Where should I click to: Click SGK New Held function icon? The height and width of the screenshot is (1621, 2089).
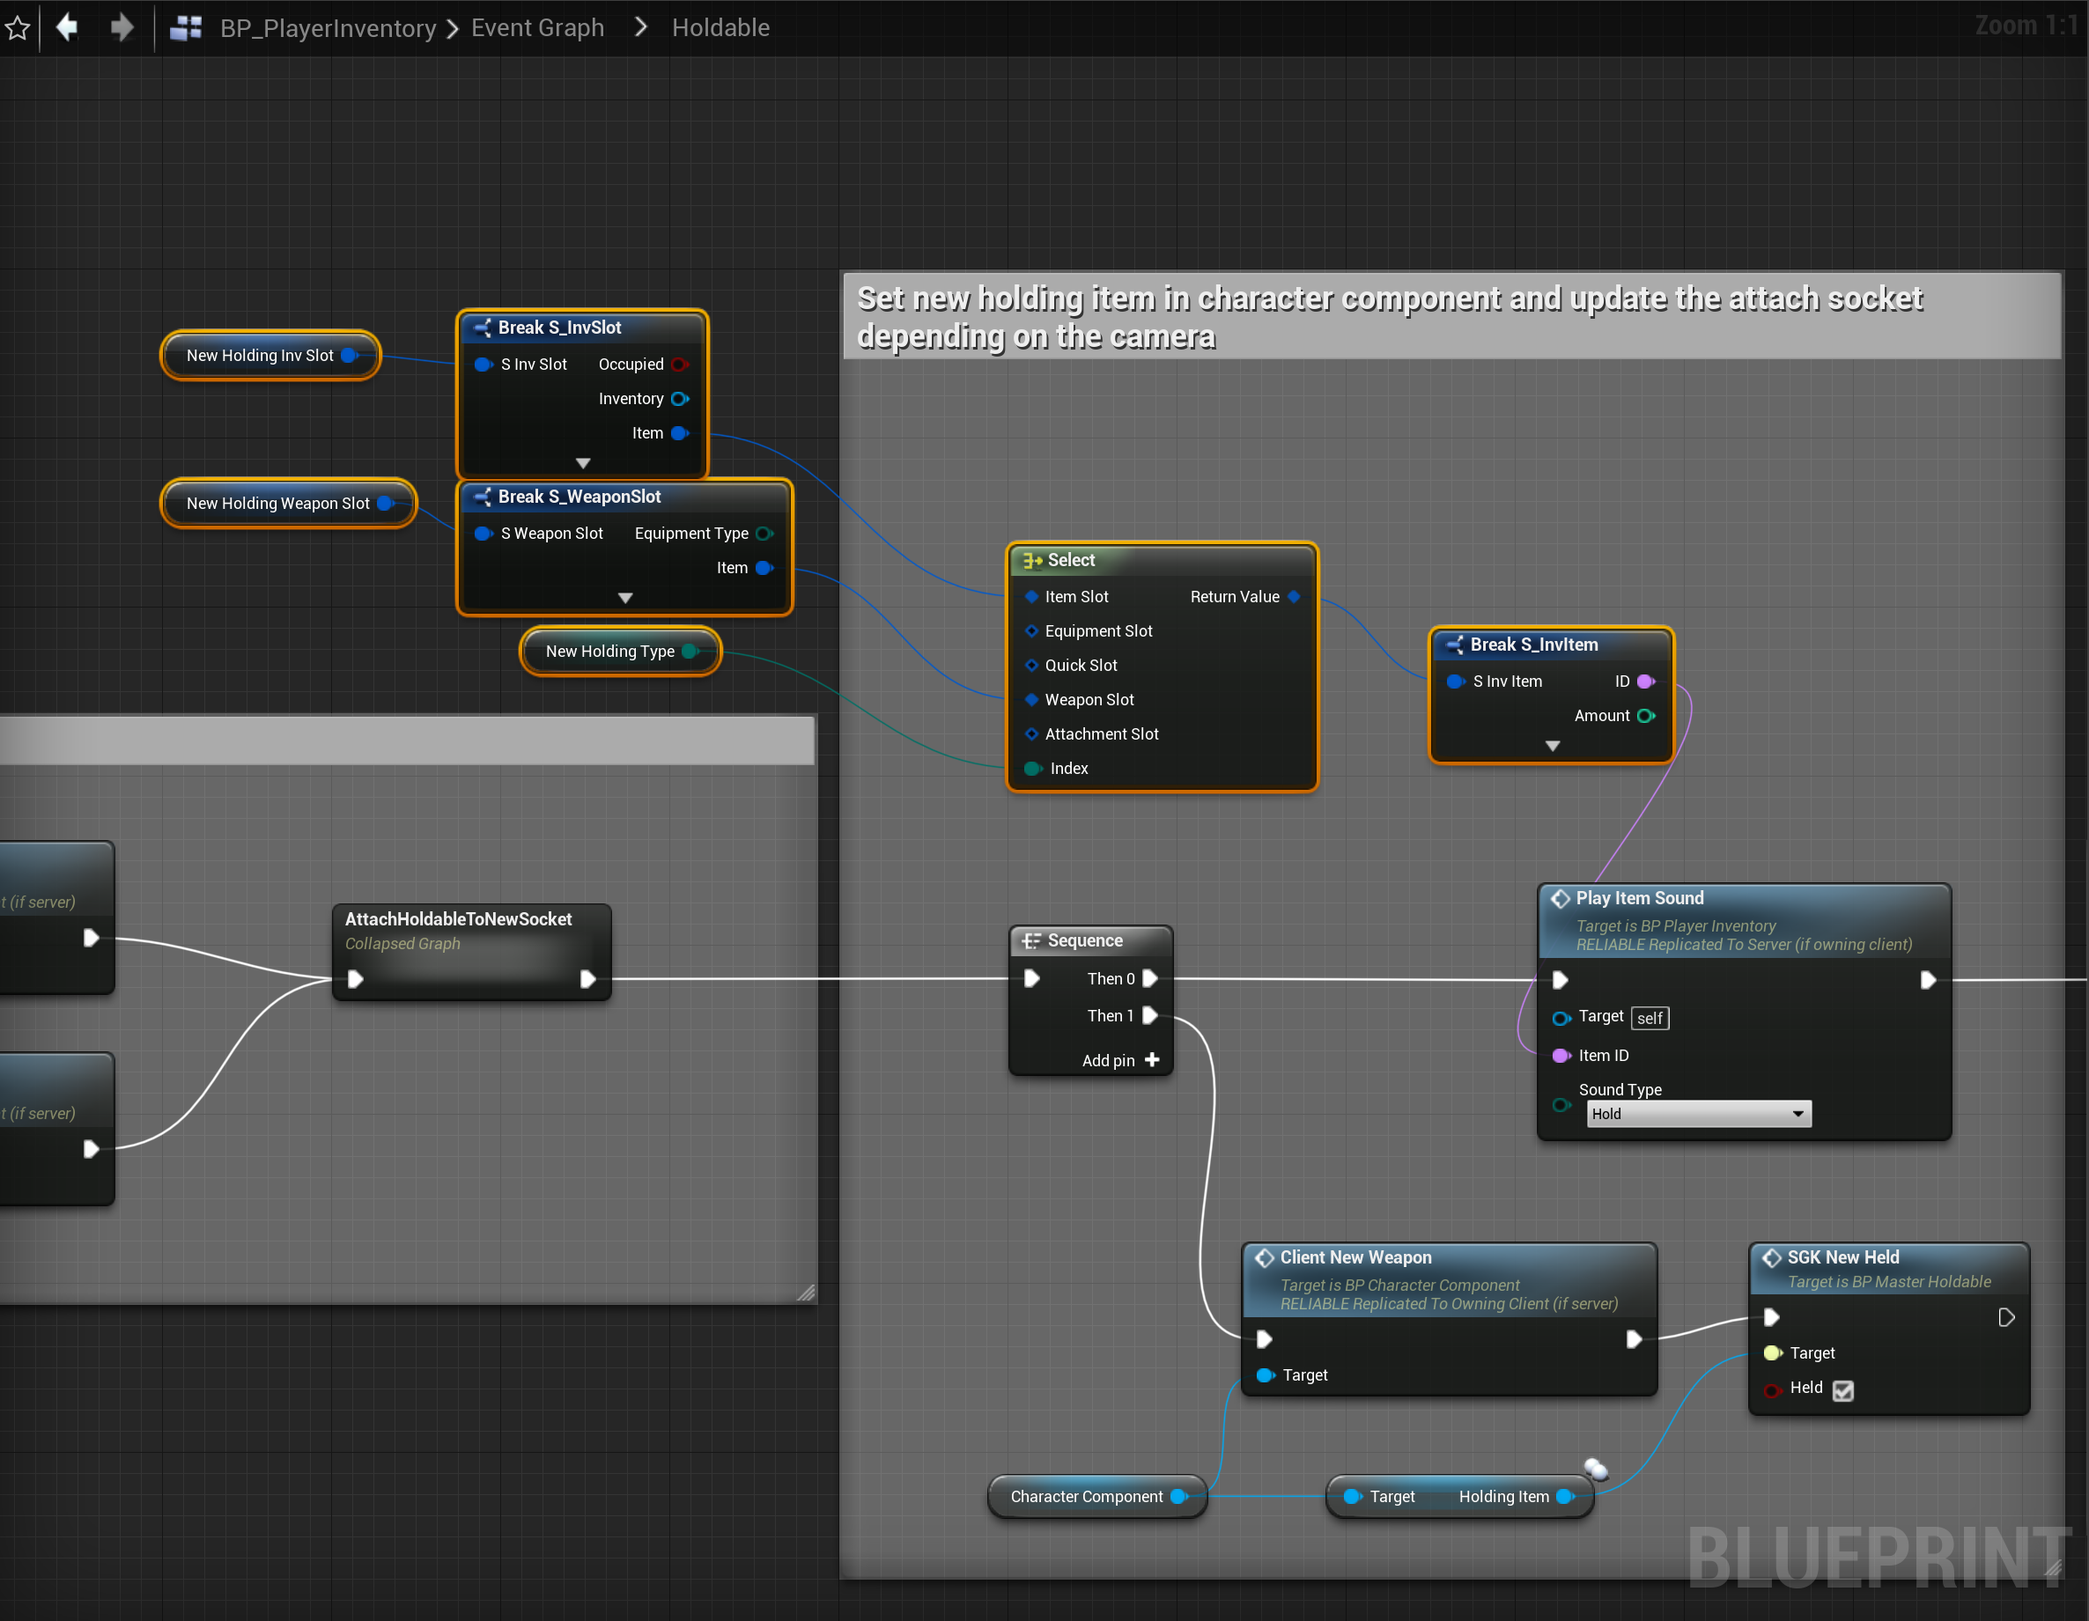pos(1771,1257)
